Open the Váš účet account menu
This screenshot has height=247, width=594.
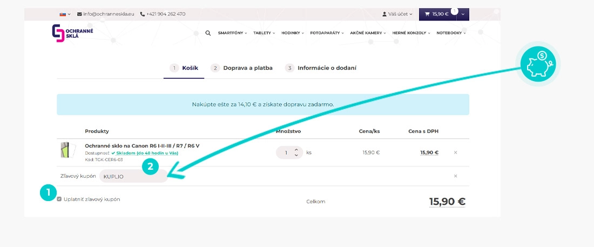(x=397, y=14)
